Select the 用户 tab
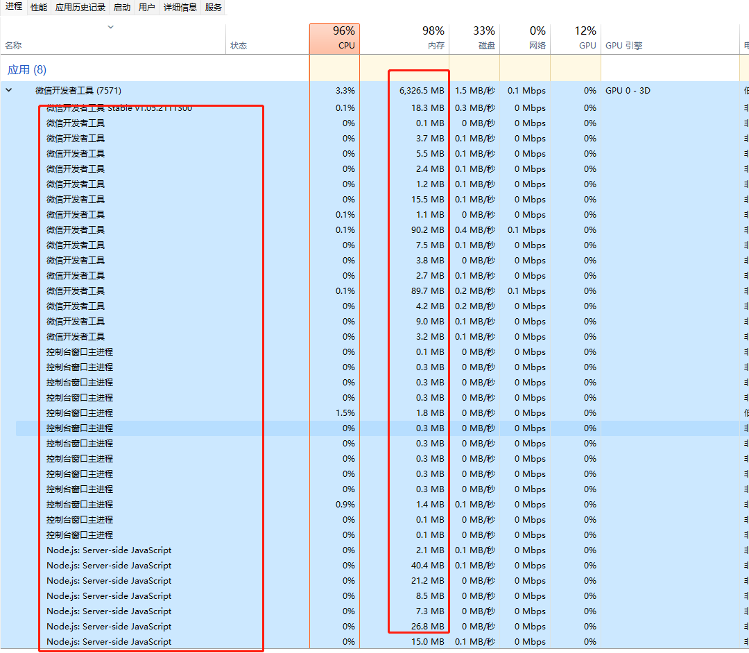This screenshot has width=749, height=653. pyautogui.click(x=146, y=7)
